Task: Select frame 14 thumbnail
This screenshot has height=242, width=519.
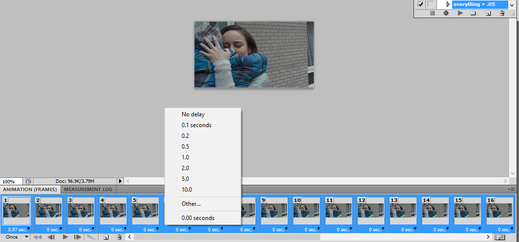Action: click(x=436, y=211)
